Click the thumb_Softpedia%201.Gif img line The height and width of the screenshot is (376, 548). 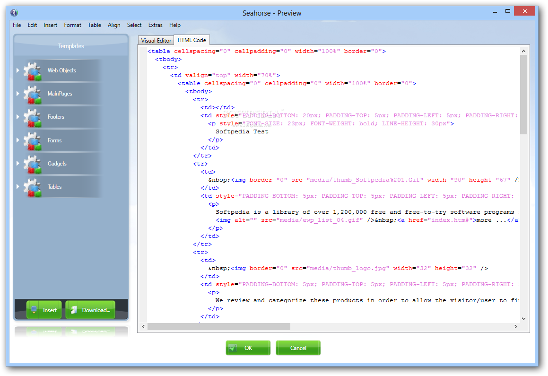tap(364, 180)
